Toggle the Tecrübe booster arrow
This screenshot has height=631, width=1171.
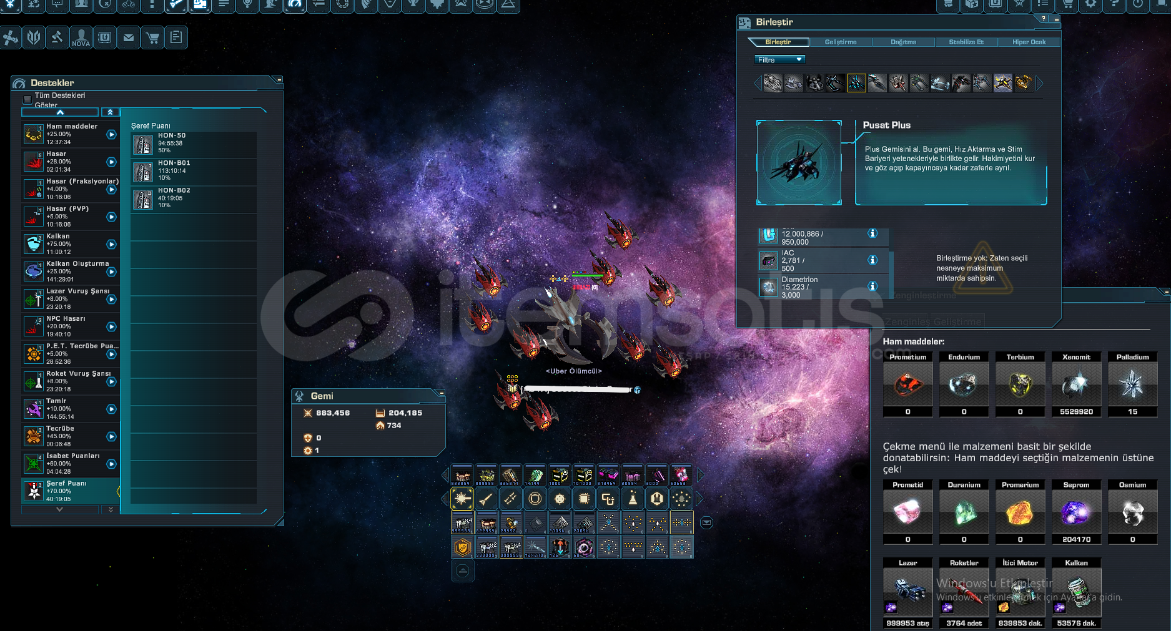(x=111, y=436)
